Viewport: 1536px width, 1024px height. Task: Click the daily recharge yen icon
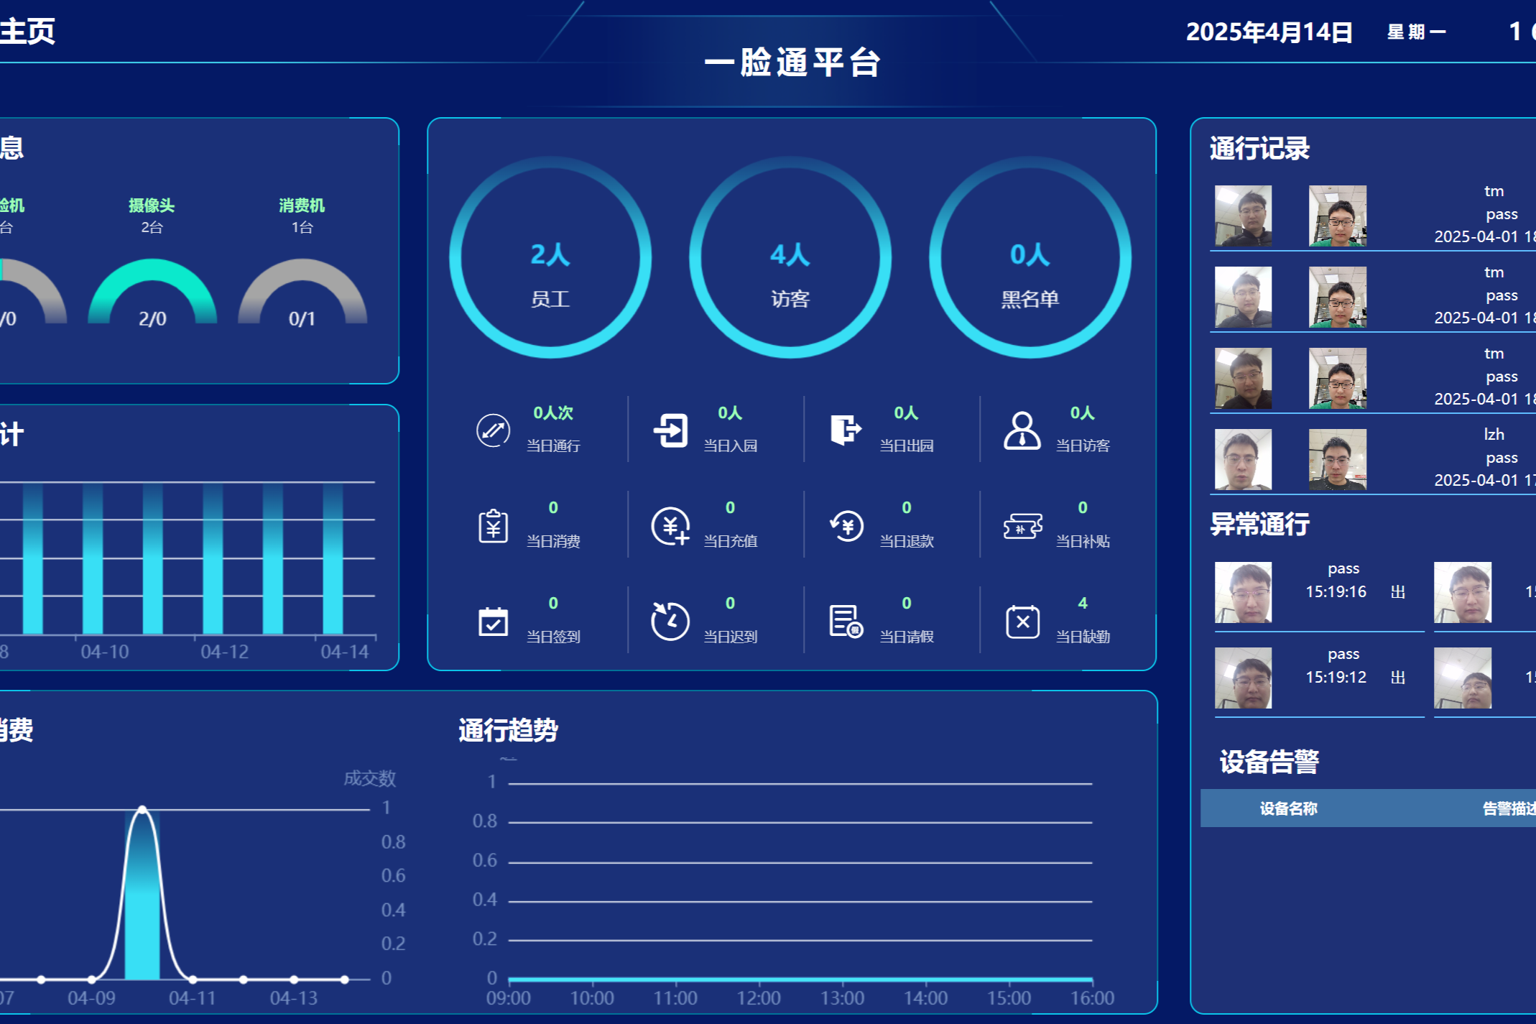tap(670, 525)
